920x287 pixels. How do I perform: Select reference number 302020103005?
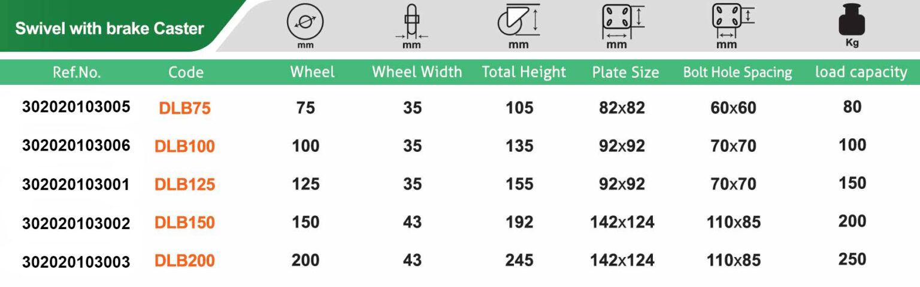[76, 108]
